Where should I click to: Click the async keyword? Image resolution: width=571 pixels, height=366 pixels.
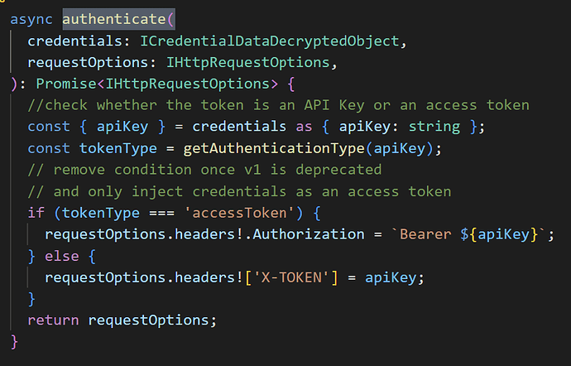[31, 19]
